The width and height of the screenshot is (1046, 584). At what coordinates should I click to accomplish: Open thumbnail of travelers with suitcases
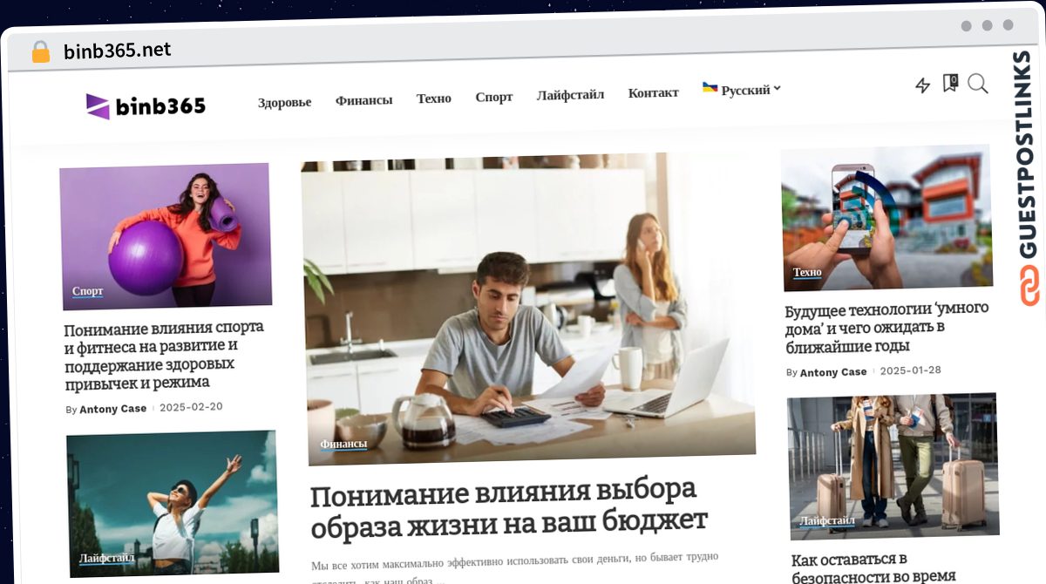tap(893, 466)
